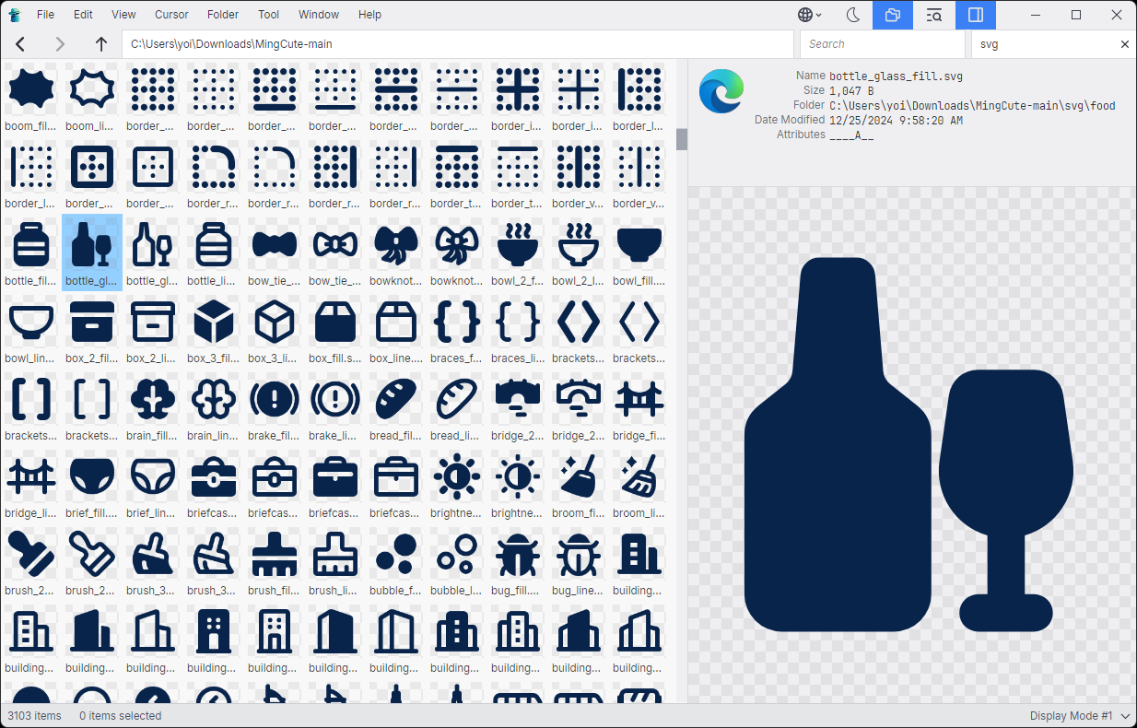Select the bug_fill thumbnail

(x=518, y=562)
